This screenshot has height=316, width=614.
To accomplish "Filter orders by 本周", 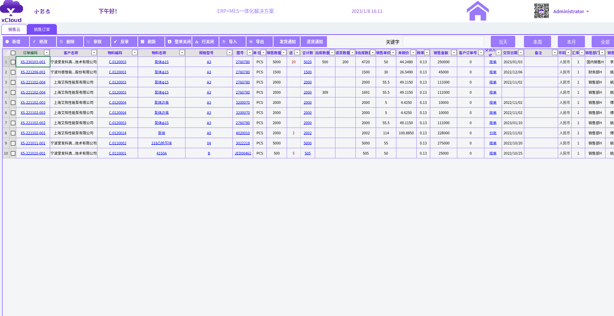I will pyautogui.click(x=538, y=42).
